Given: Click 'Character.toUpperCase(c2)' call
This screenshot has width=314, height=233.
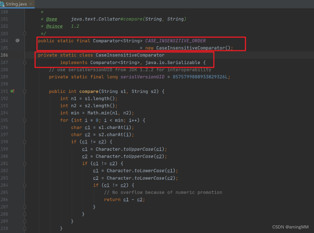Looking at the screenshot, I should pyautogui.click(x=130, y=156).
